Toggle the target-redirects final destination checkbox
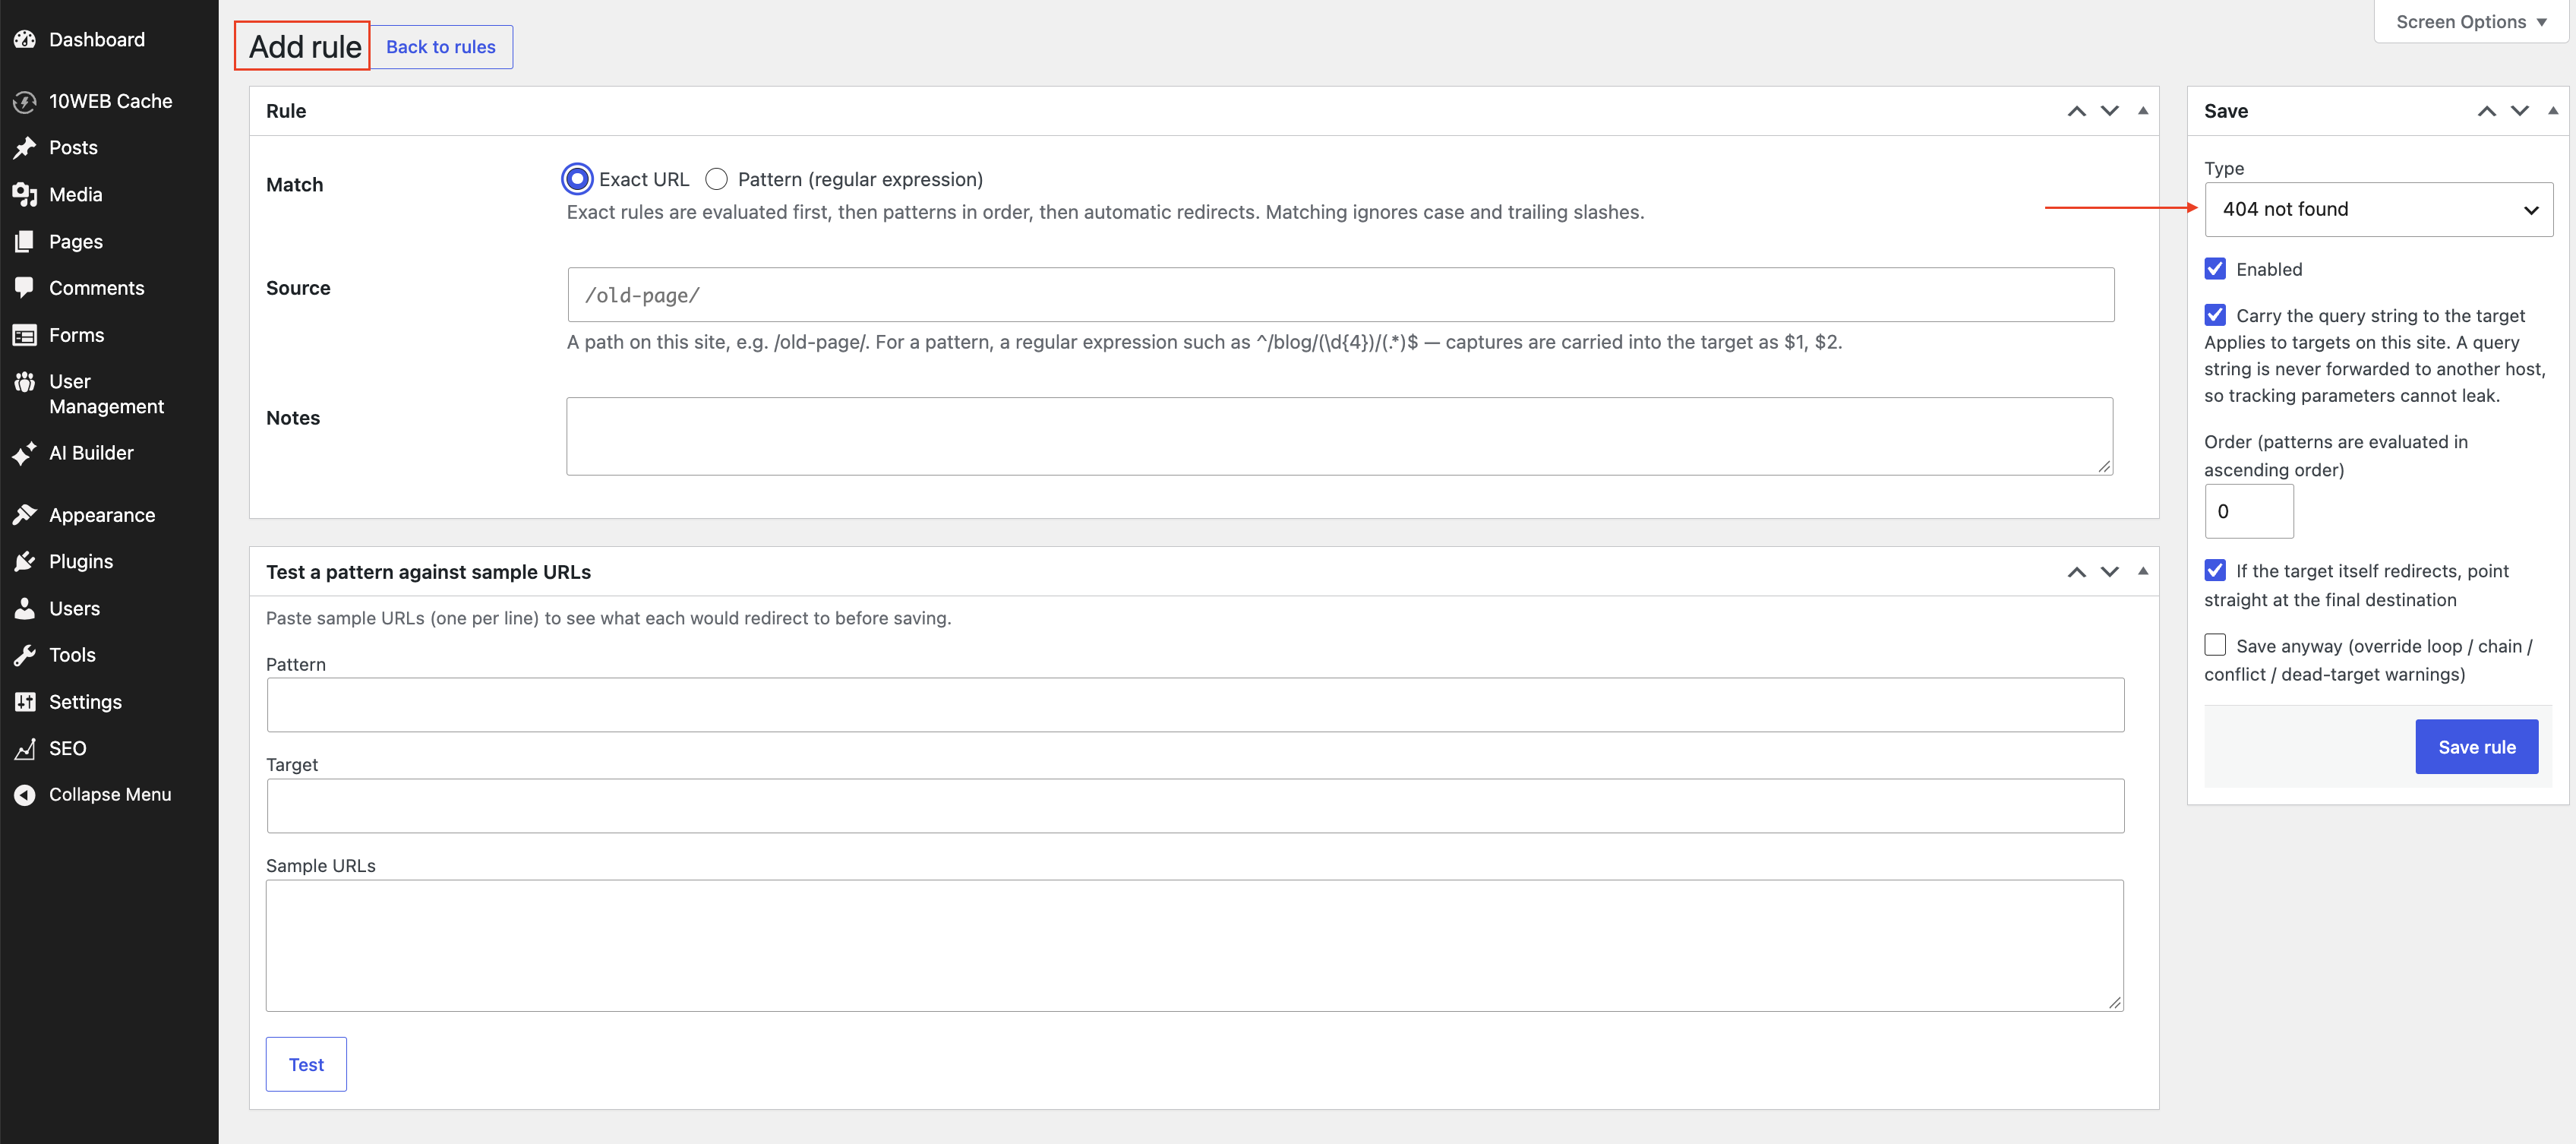This screenshot has height=1144, width=2576. point(2215,570)
